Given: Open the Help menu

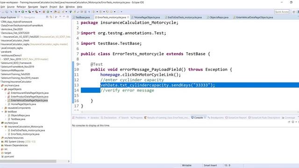Looking at the screenshot, I should click(79, 7).
